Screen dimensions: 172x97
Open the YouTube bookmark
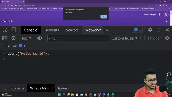point(12,8)
